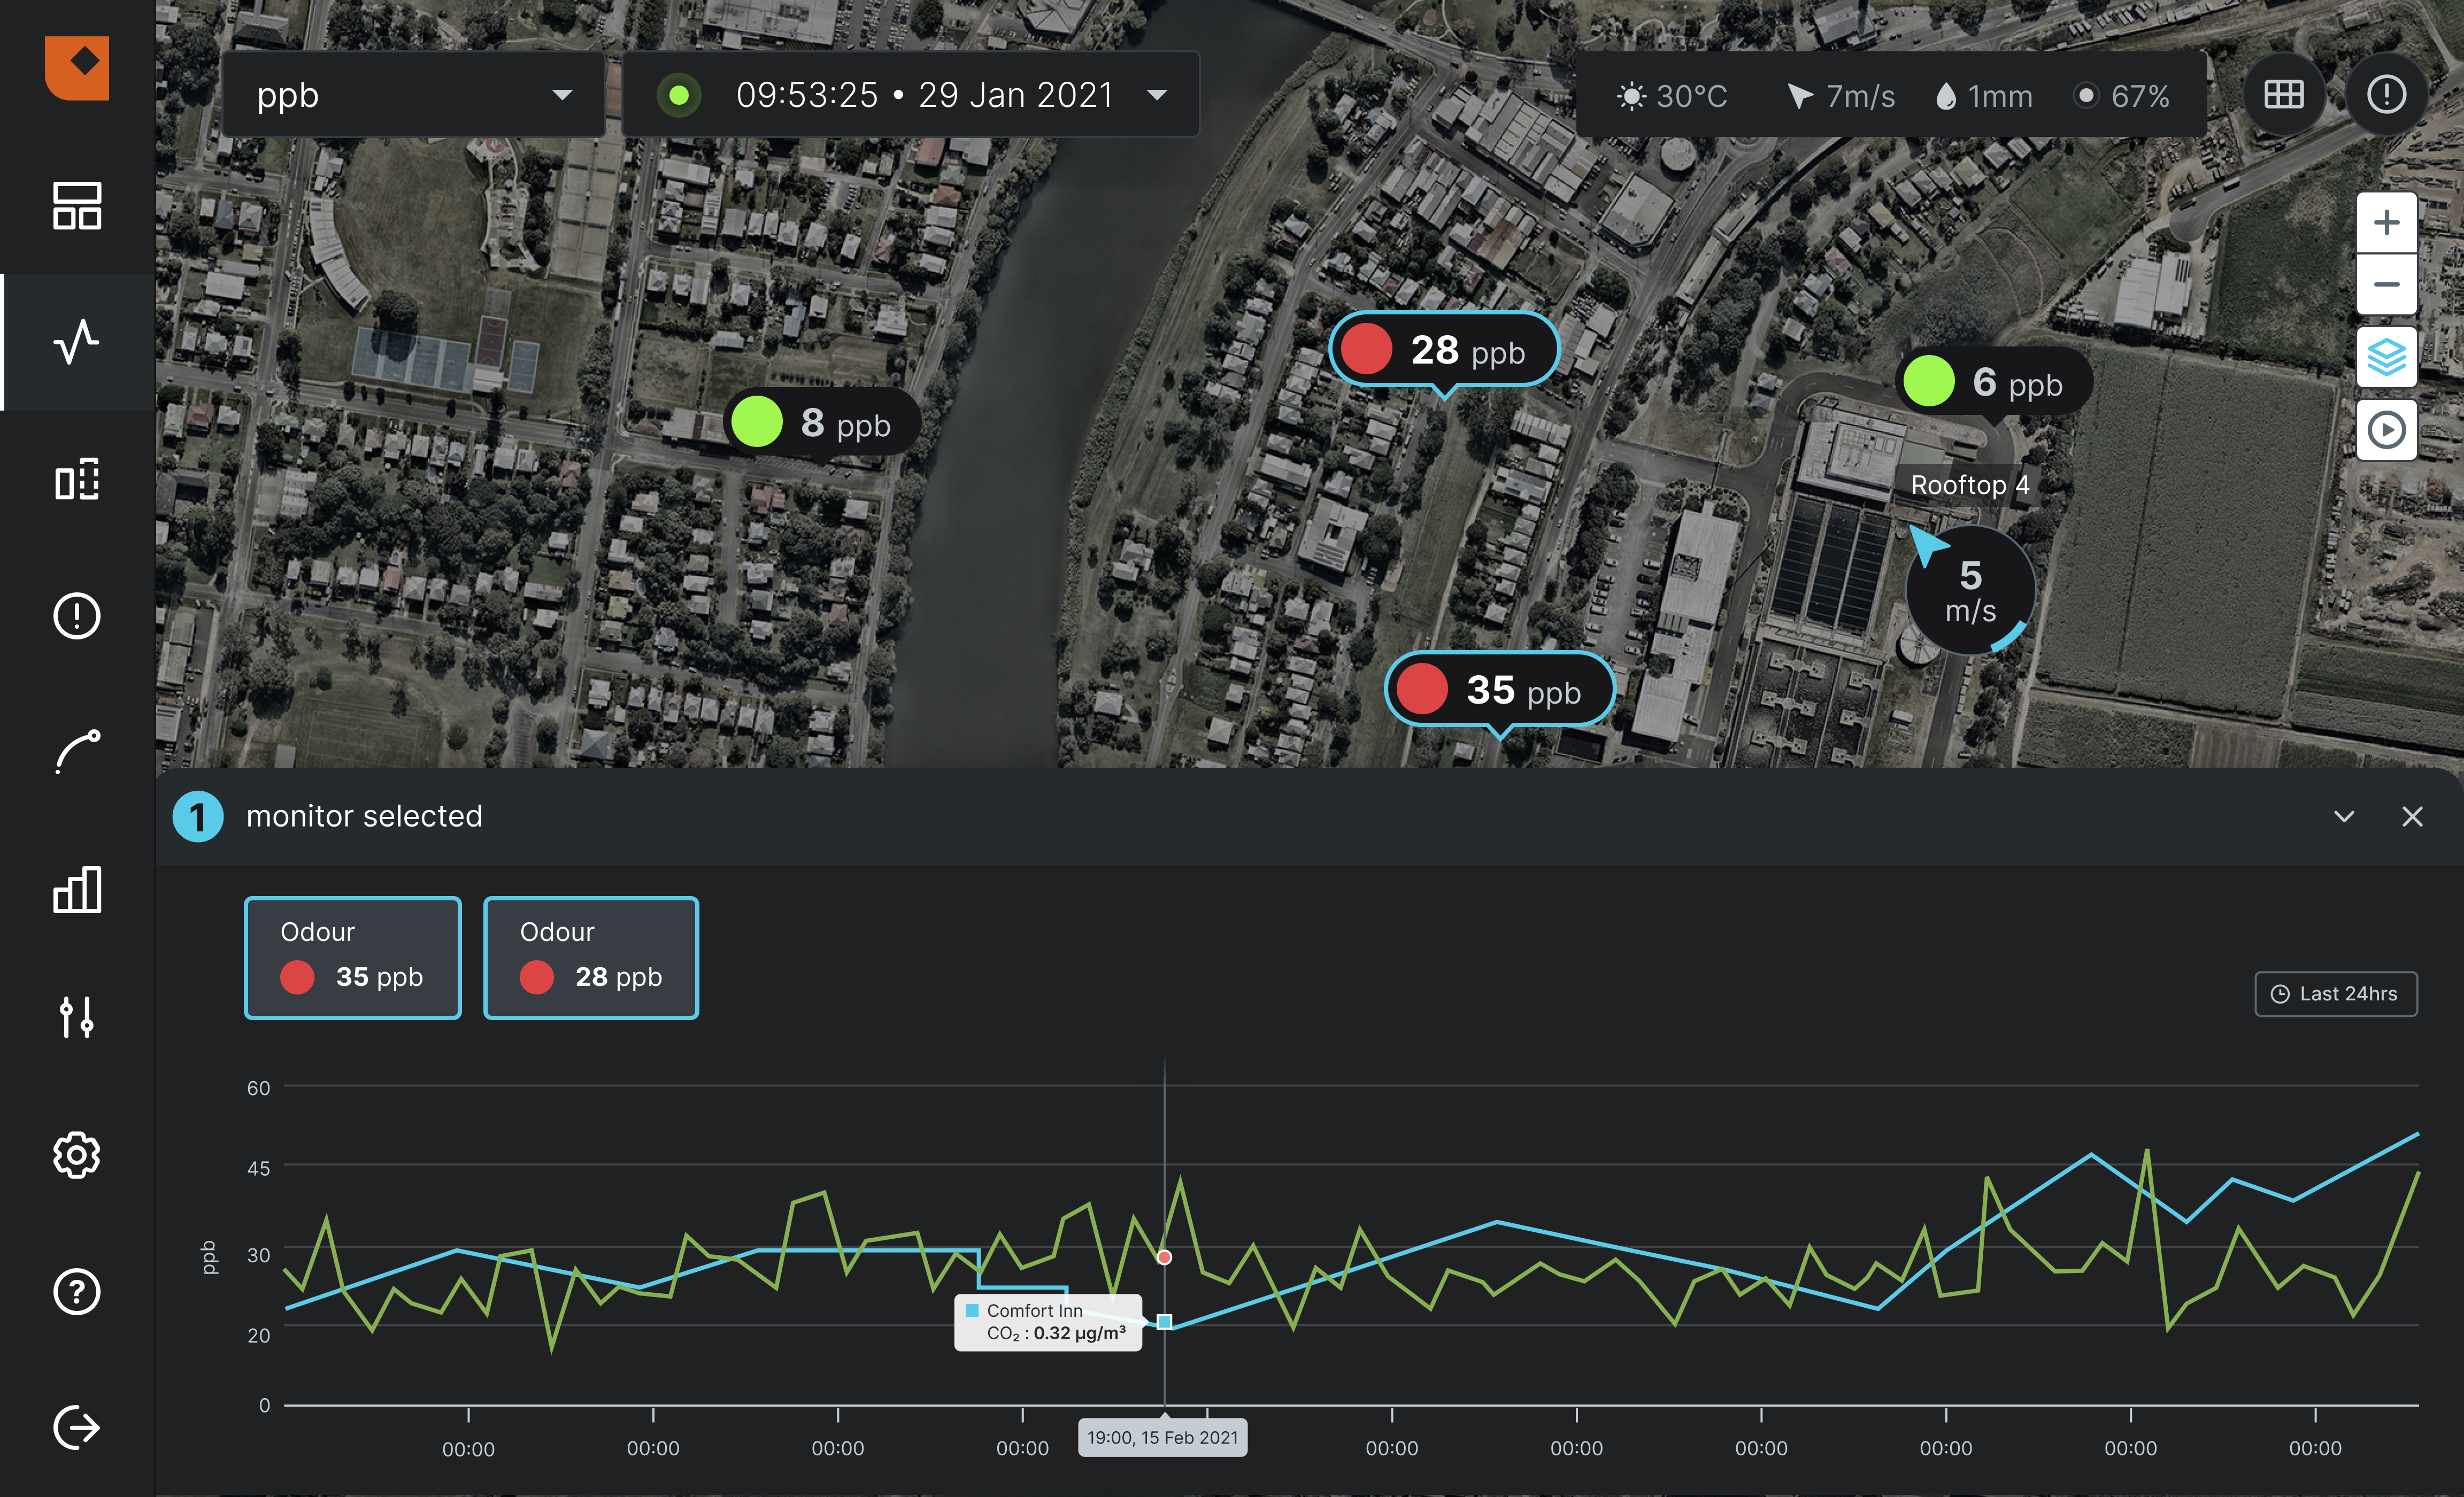This screenshot has height=1497, width=2464.
Task: Open the sliders configuration icon
Action: [x=77, y=1017]
